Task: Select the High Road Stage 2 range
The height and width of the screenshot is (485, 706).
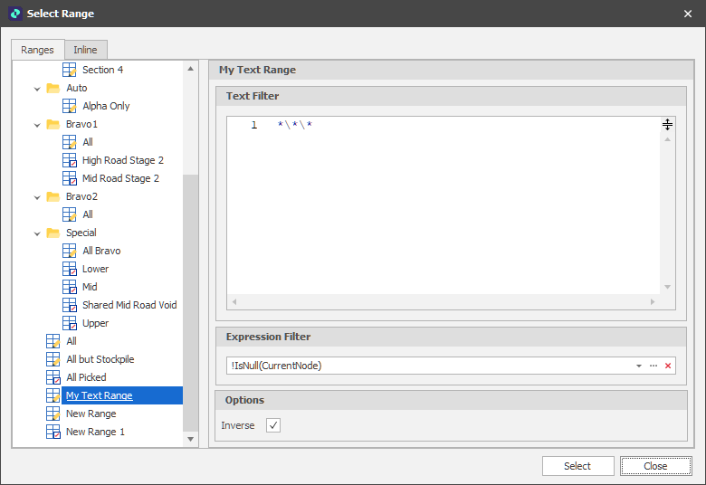Action: pos(123,160)
